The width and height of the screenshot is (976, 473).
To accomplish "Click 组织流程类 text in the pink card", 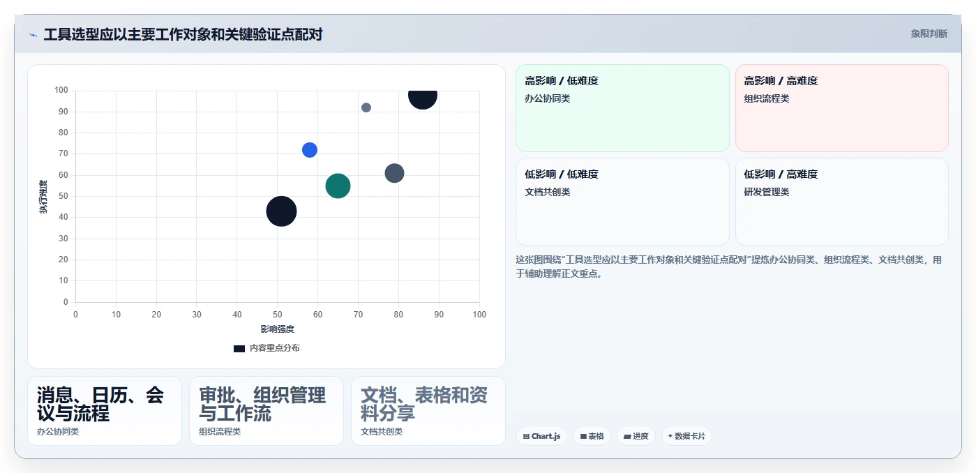I will (x=767, y=98).
